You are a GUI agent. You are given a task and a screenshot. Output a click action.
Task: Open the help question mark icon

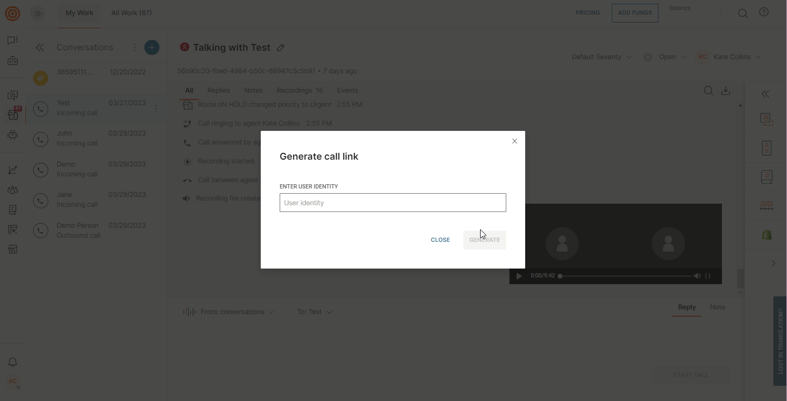pos(764,13)
